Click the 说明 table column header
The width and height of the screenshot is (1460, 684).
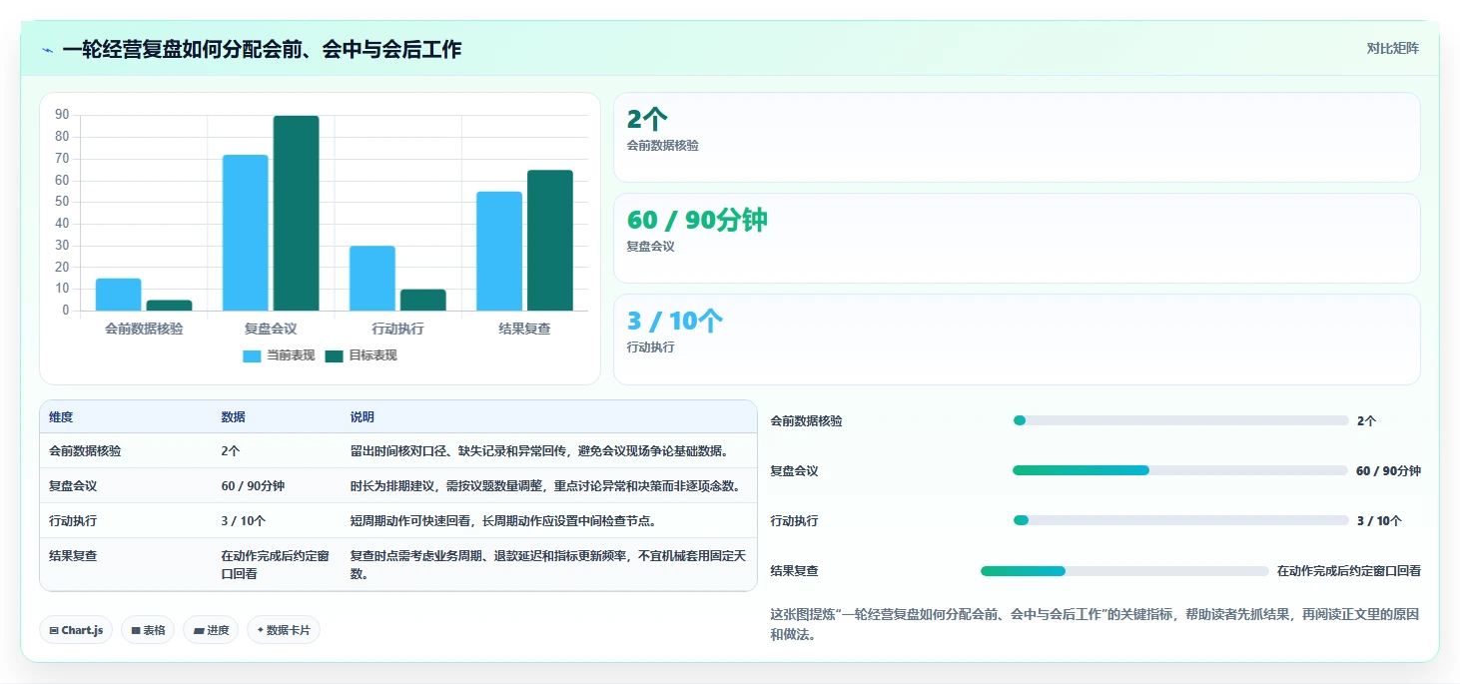click(362, 417)
